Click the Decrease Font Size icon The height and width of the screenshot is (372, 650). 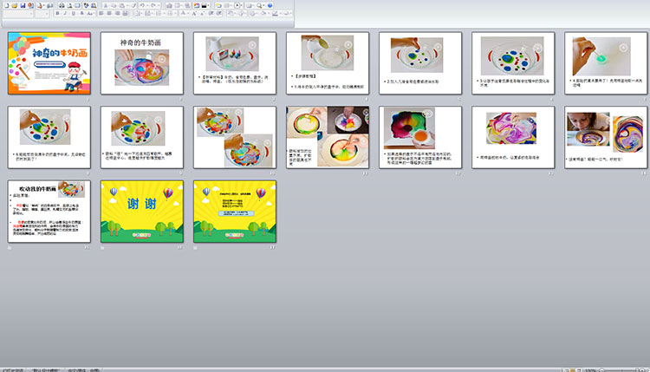pos(202,14)
